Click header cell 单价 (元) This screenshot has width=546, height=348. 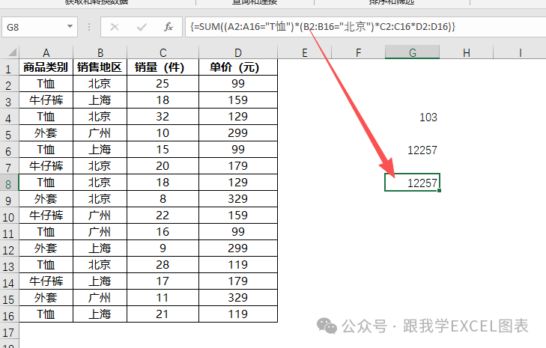(238, 67)
